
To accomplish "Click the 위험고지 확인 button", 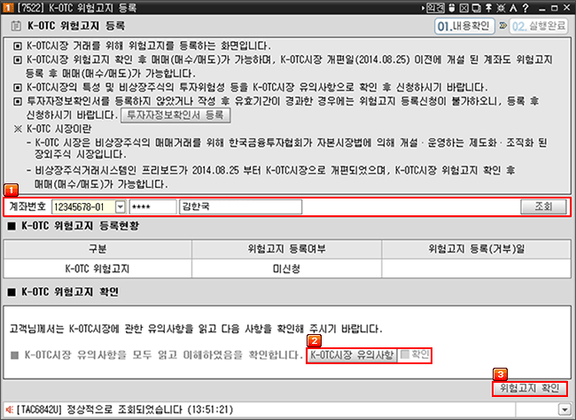I will coord(529,388).
